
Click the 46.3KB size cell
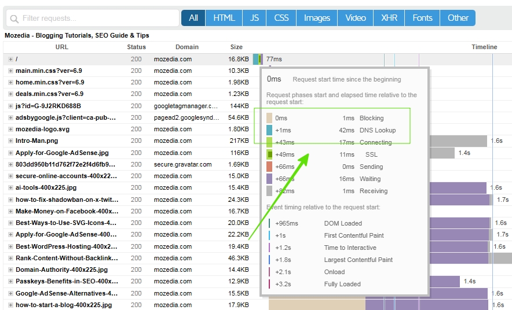(239, 258)
